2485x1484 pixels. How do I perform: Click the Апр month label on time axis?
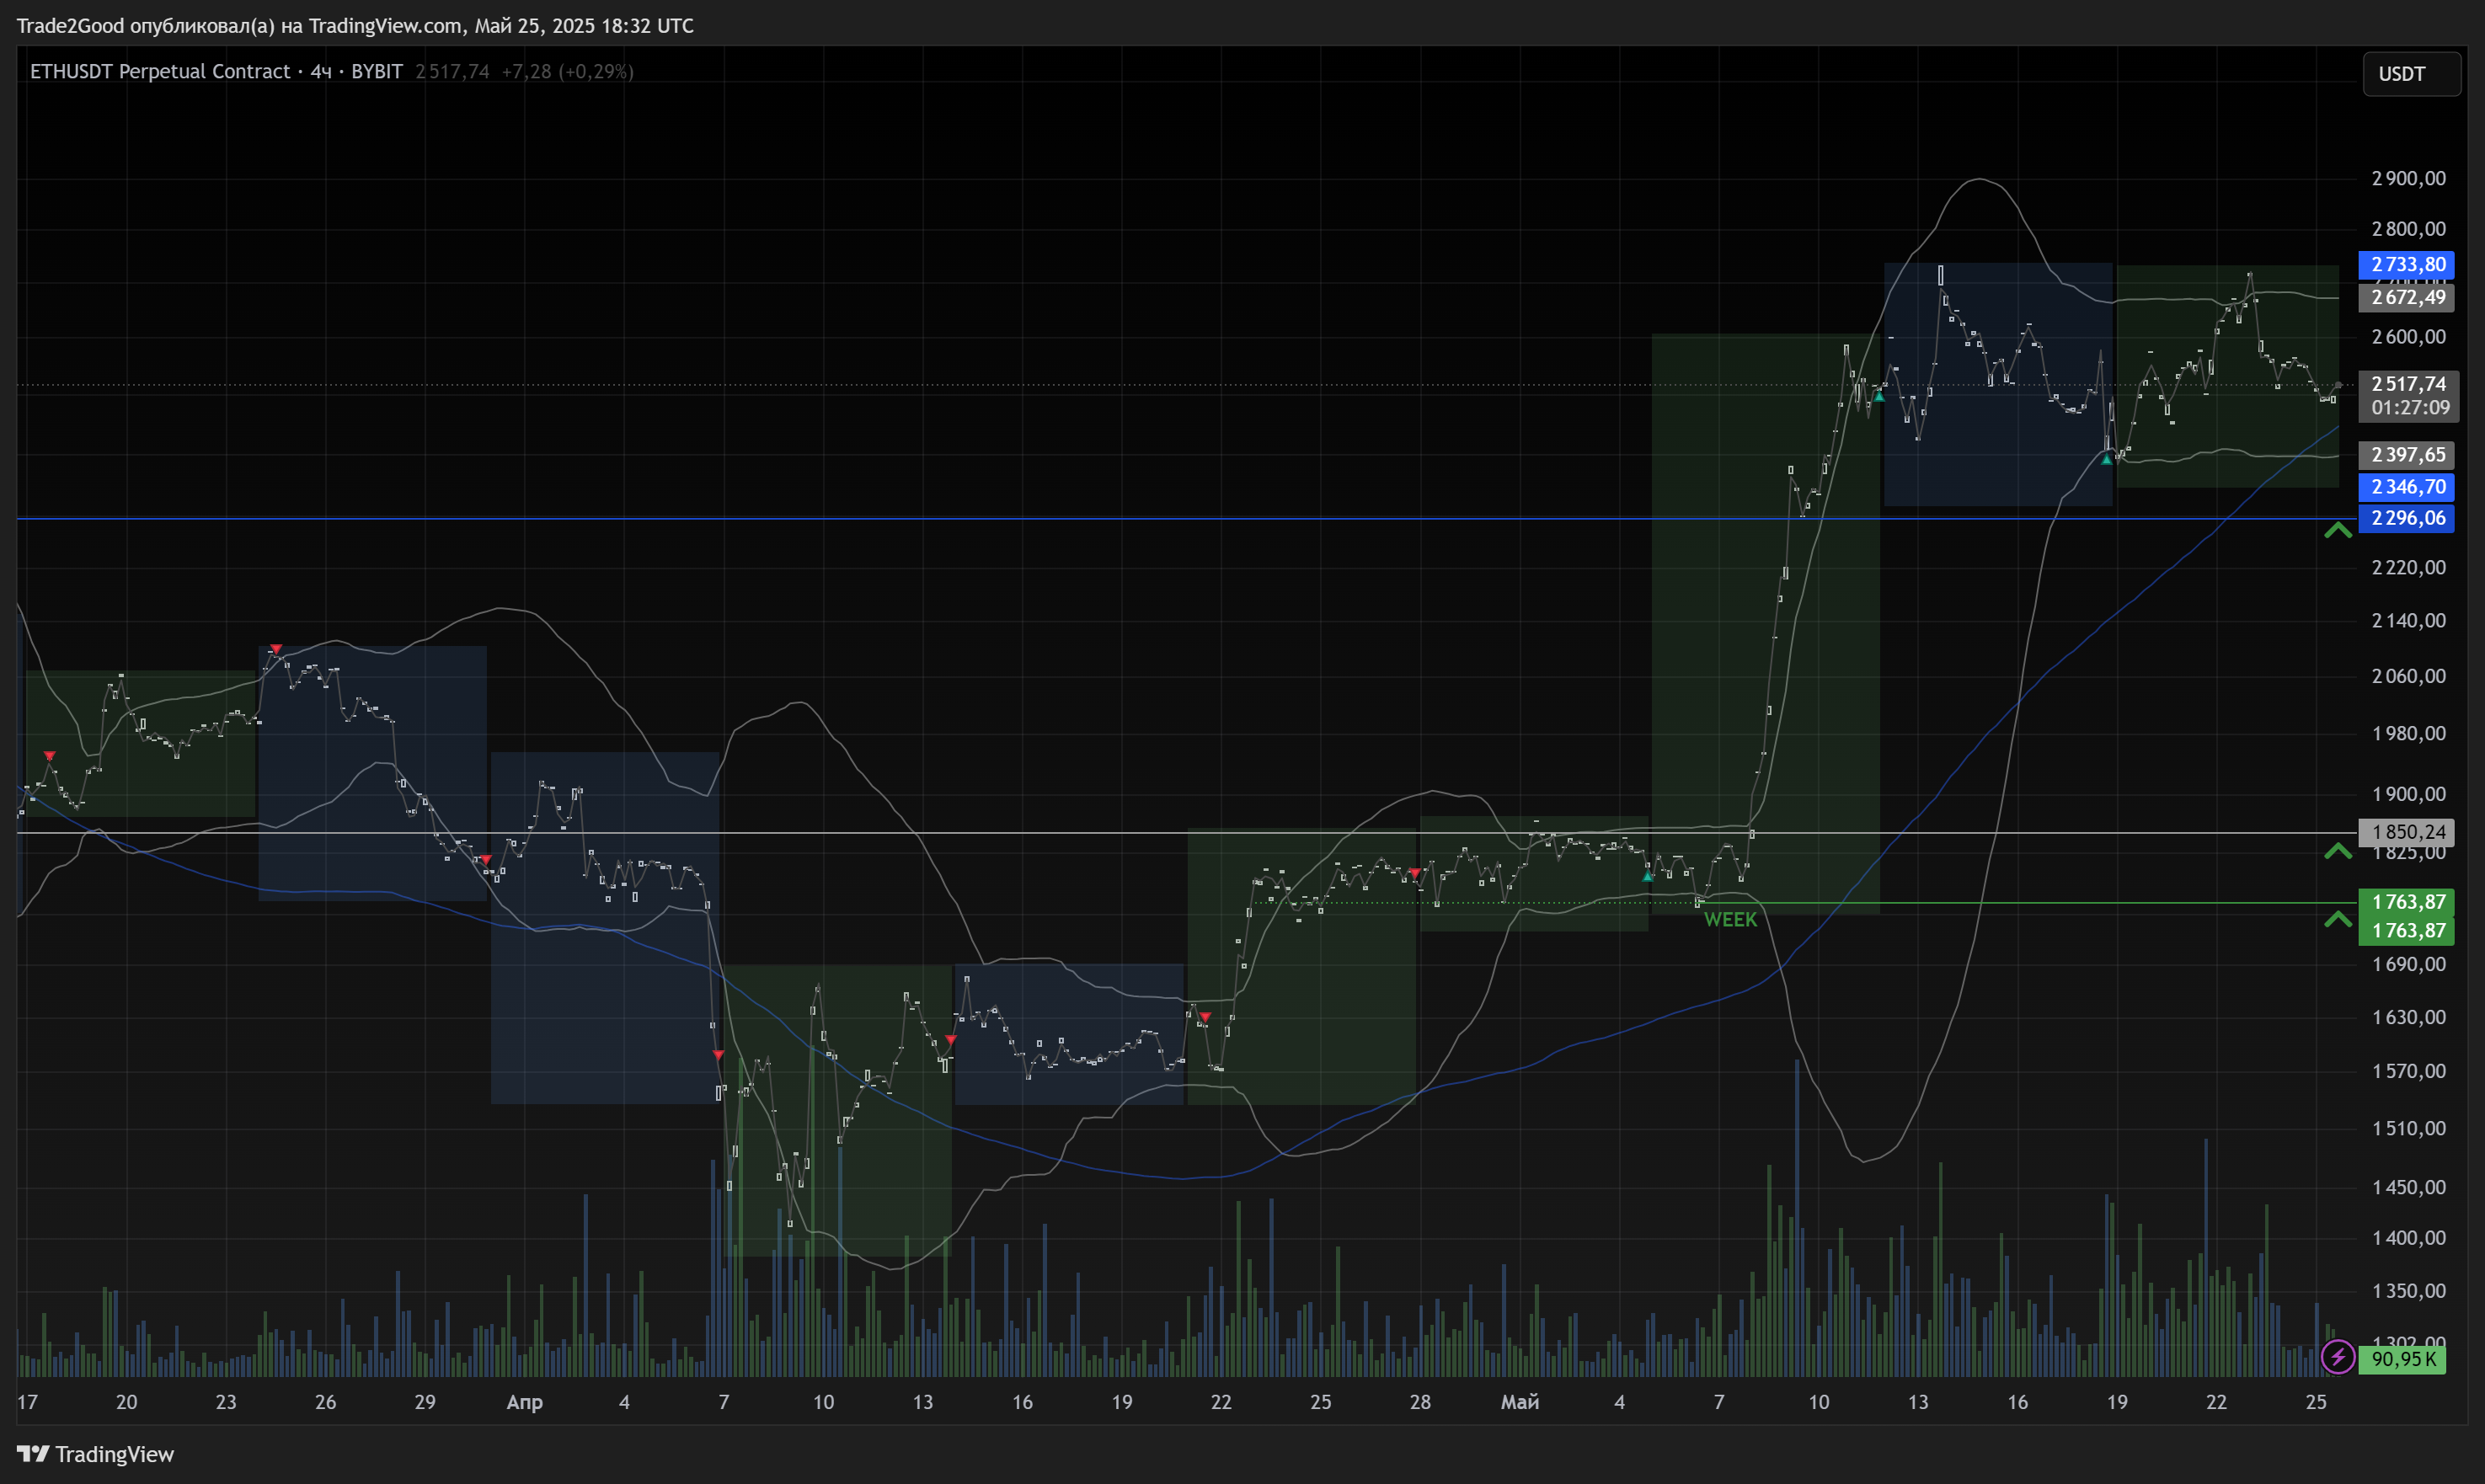pos(524,1402)
